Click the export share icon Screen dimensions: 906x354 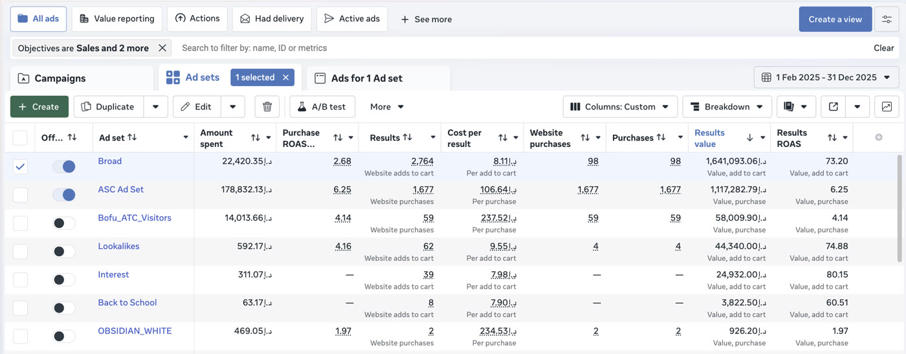(834, 107)
